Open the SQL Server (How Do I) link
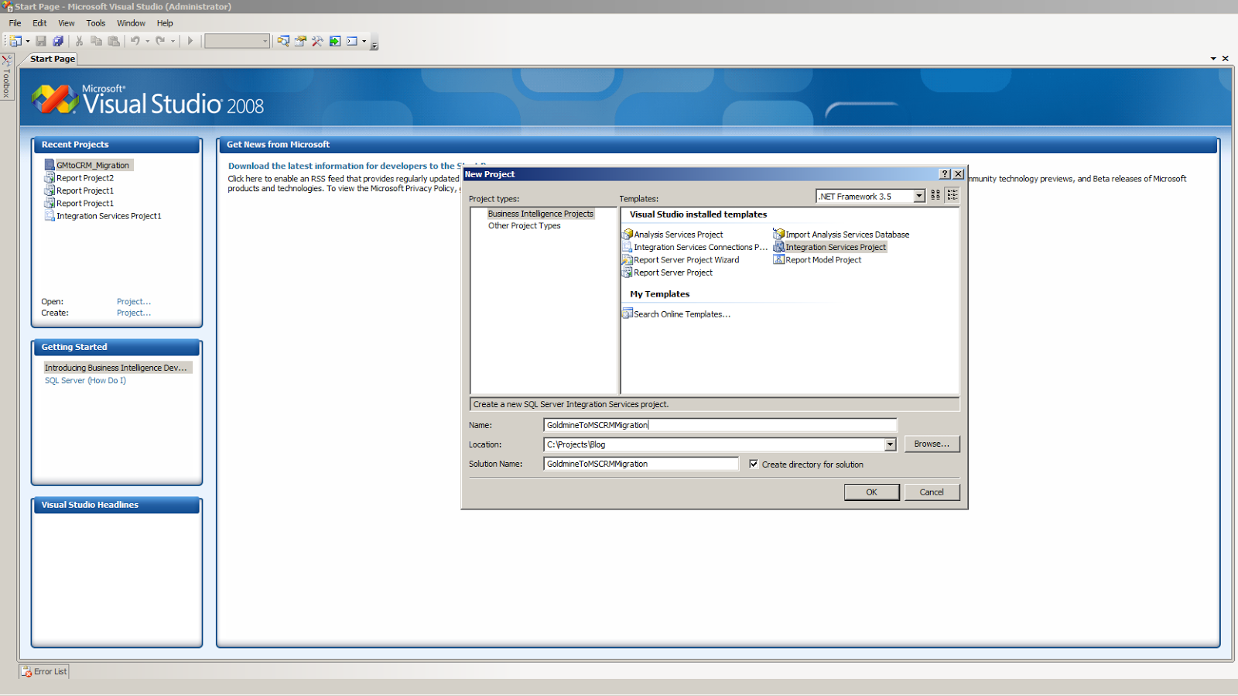The width and height of the screenshot is (1238, 696). 85,380
